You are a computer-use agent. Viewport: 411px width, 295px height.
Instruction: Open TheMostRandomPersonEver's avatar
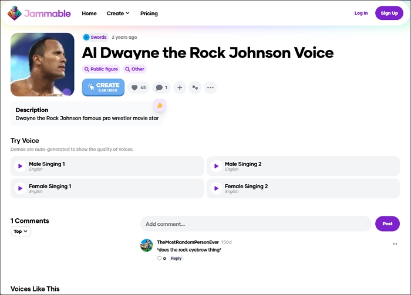click(147, 245)
